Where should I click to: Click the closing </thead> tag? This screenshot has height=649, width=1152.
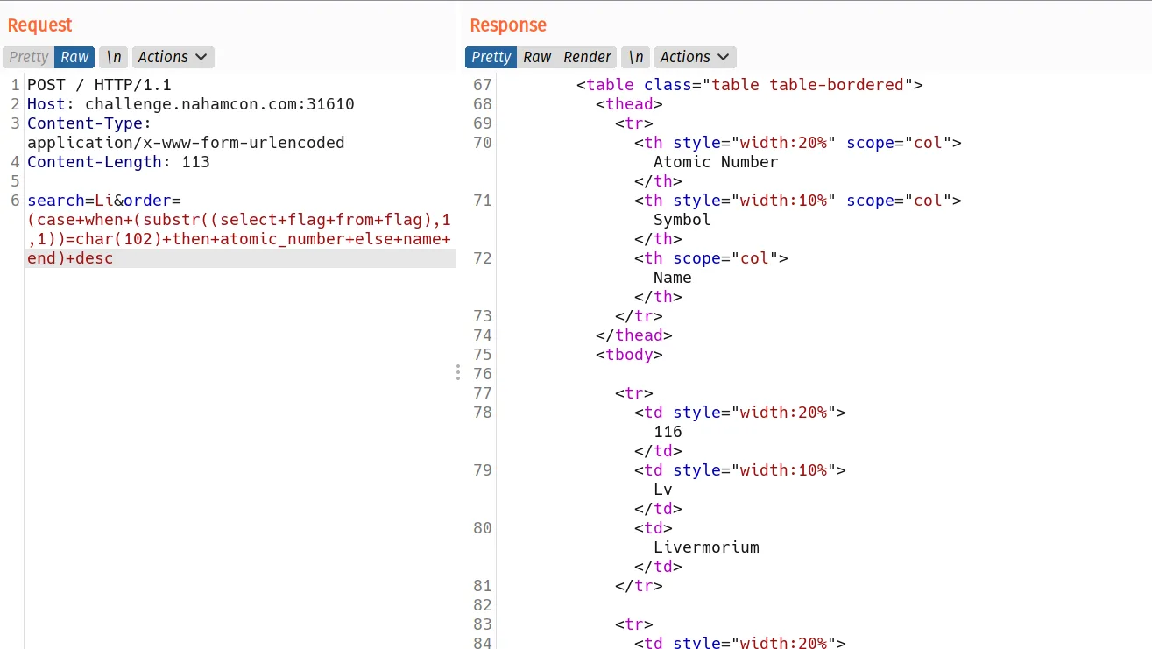click(634, 335)
